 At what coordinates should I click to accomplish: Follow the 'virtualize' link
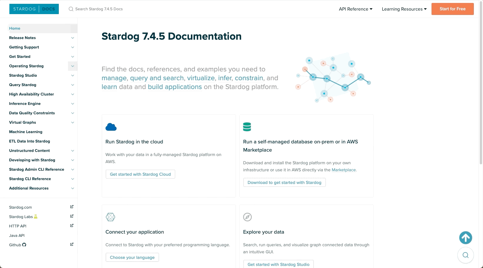(x=201, y=78)
